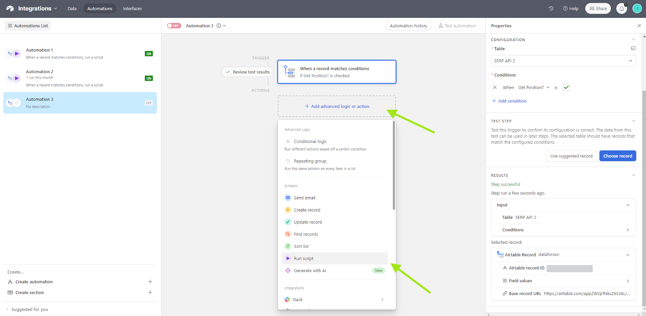646x316 pixels.
Task: Click the Find records magnifier icon
Action: [x=288, y=234]
